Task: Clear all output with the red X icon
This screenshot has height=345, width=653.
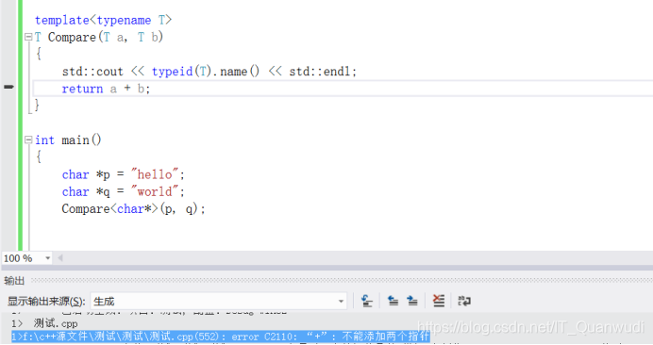Action: (439, 301)
